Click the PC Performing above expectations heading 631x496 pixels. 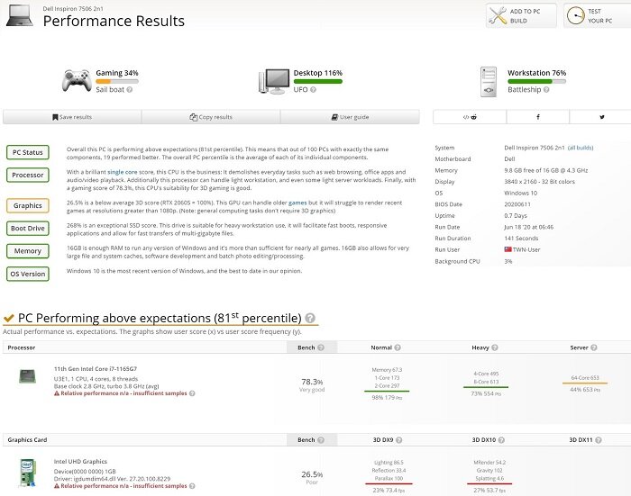click(x=160, y=318)
